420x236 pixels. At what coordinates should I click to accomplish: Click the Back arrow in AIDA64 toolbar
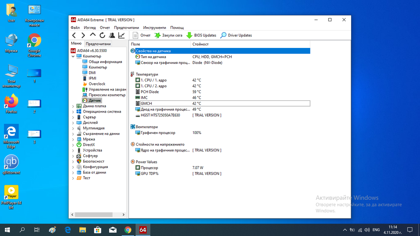point(74,35)
